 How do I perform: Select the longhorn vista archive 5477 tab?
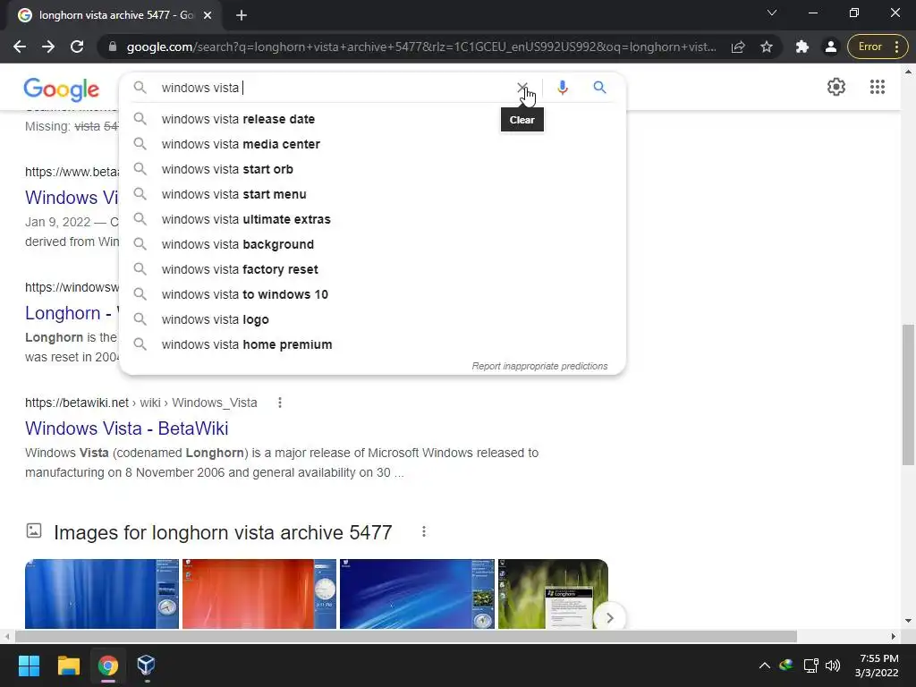point(115,15)
